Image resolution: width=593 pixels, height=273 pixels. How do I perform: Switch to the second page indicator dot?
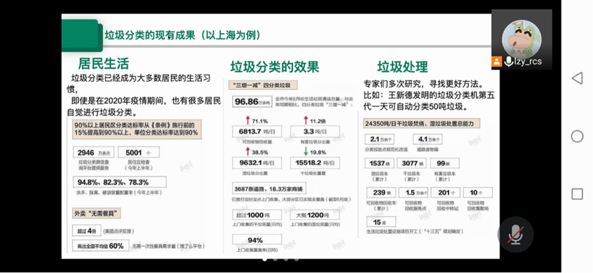[x=275, y=259]
